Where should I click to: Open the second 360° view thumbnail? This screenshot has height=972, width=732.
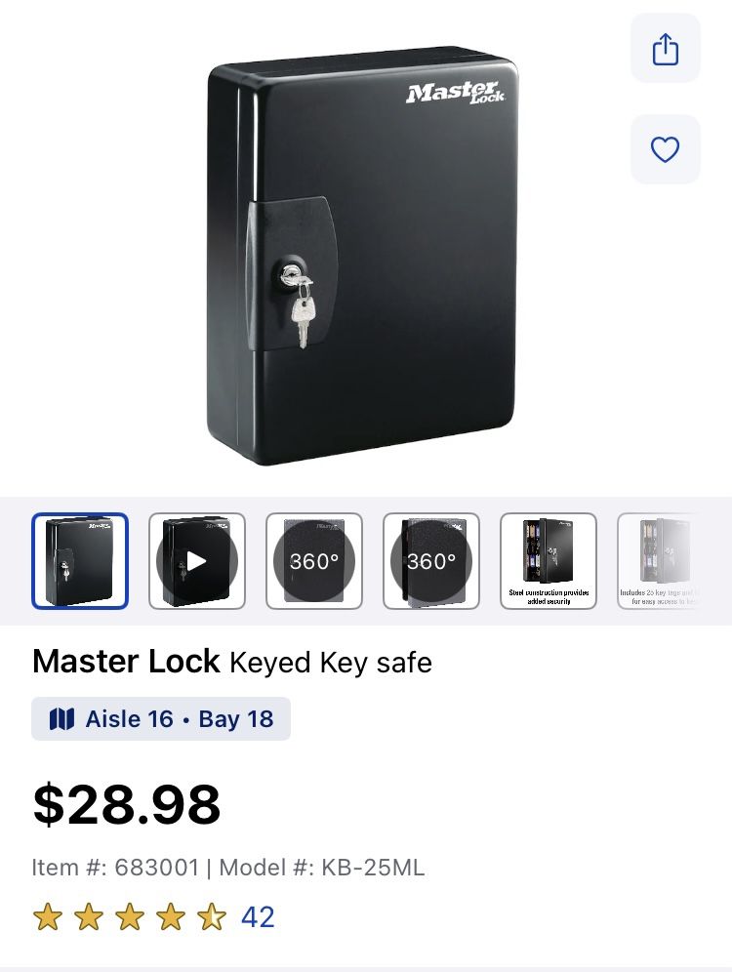pyautogui.click(x=431, y=560)
